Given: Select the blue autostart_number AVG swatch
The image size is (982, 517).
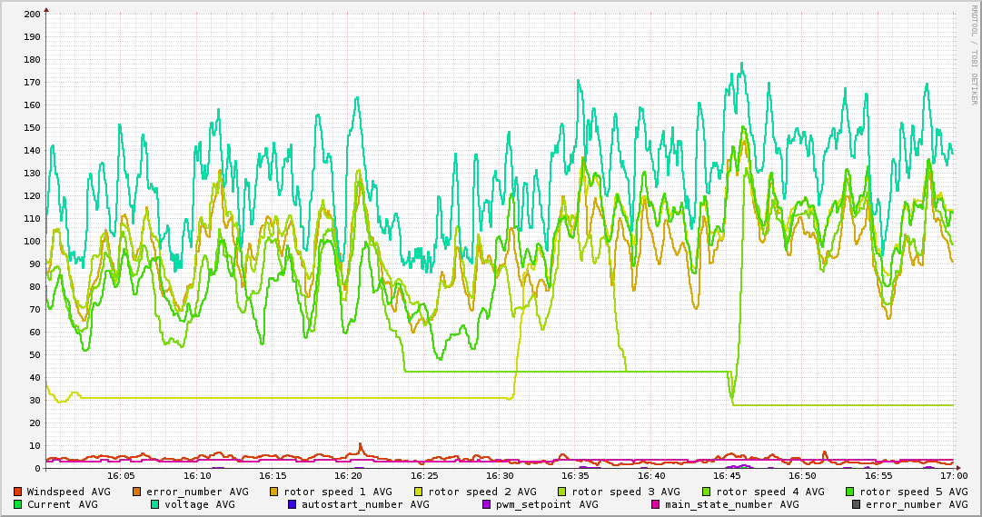Looking at the screenshot, I should pos(292,504).
